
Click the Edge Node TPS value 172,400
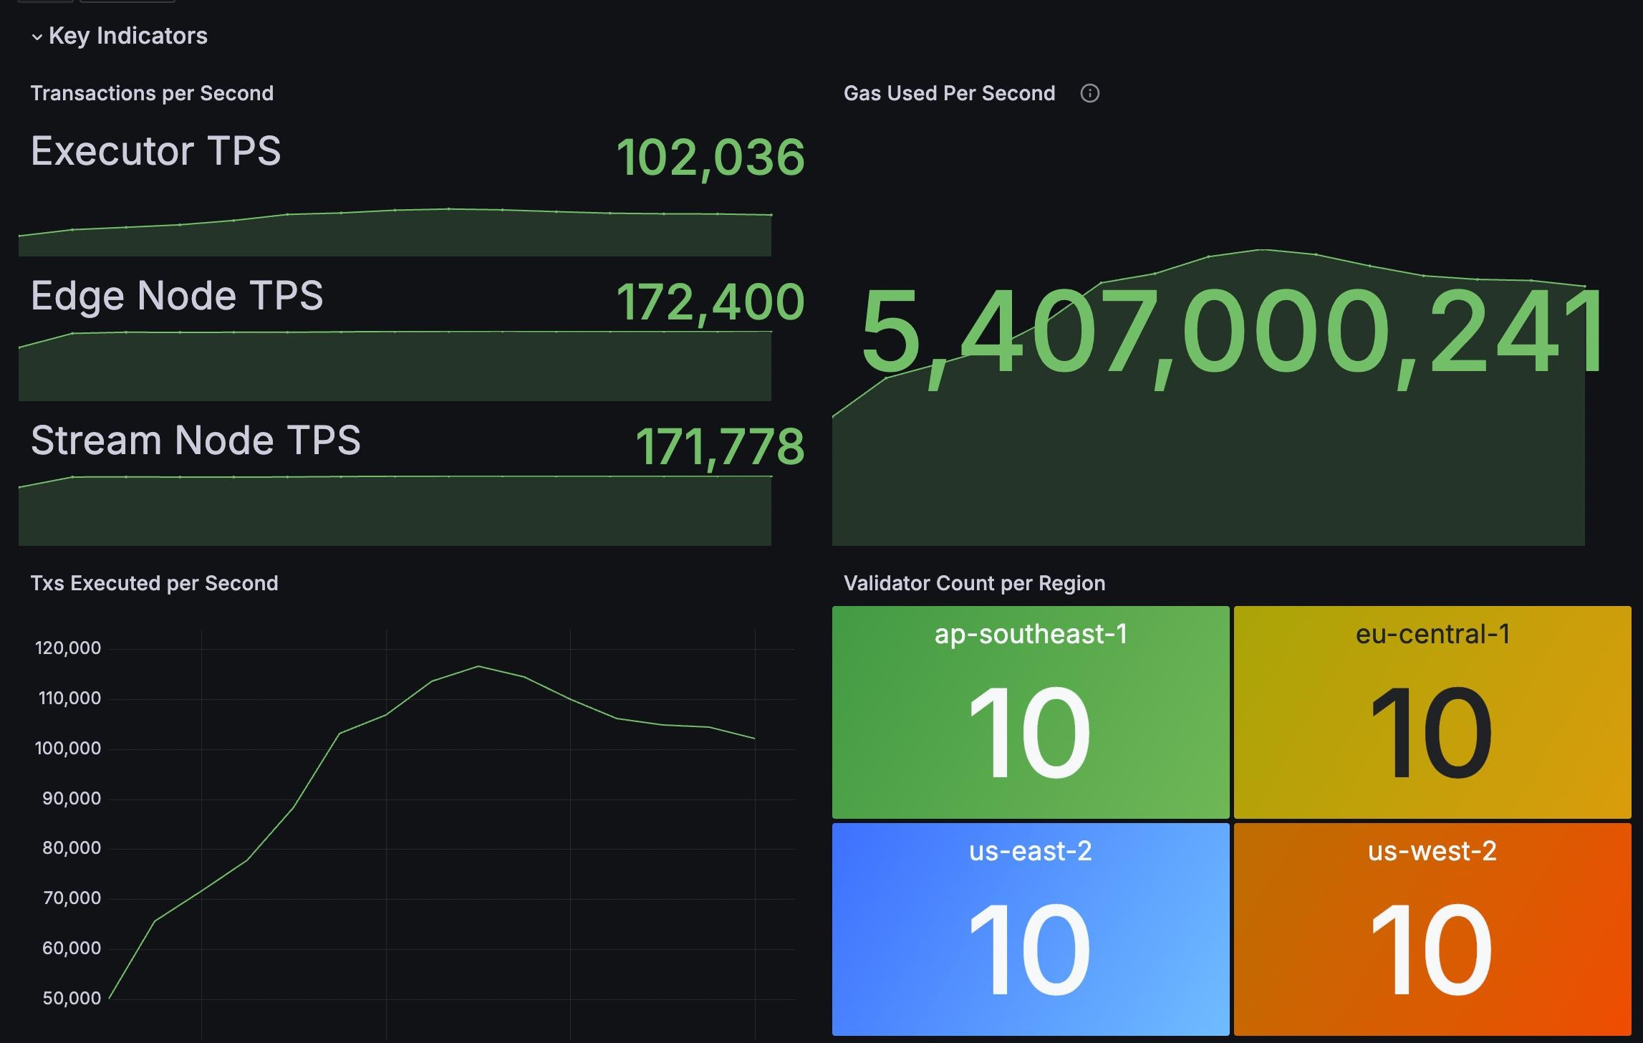tap(710, 302)
